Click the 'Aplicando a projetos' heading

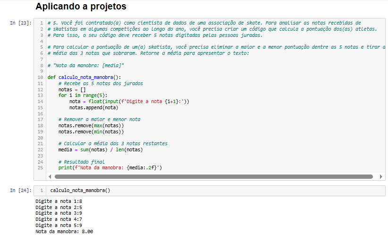(81, 6)
